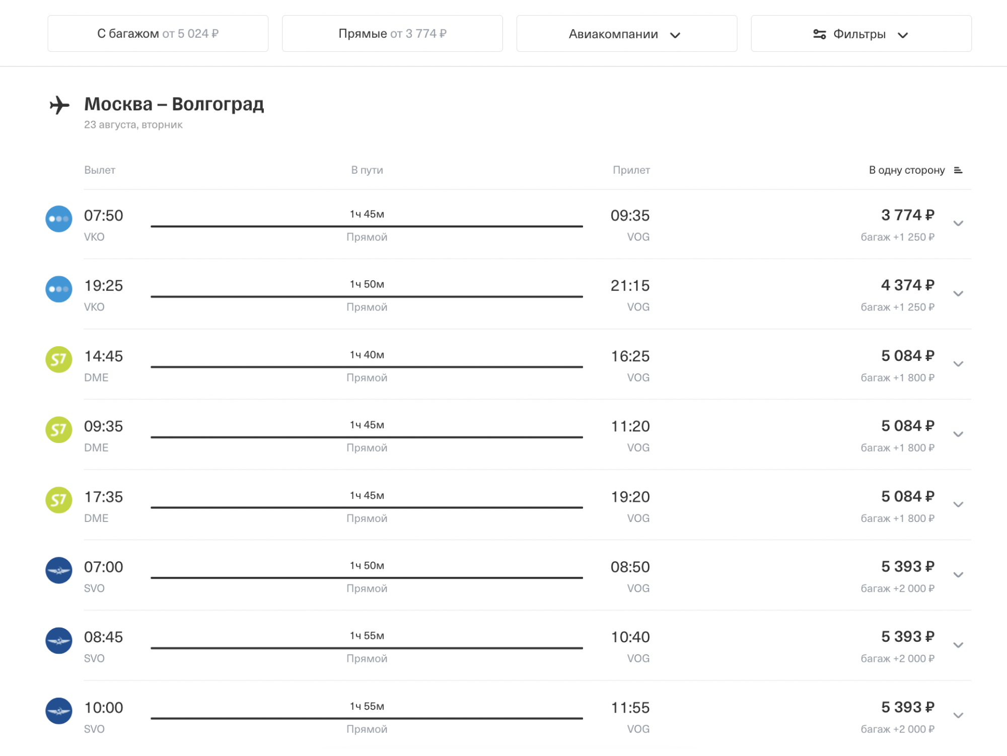Click багаж +2 000 ₽ on 10:00 flight
The width and height of the screenshot is (1007, 756).
[x=897, y=729]
